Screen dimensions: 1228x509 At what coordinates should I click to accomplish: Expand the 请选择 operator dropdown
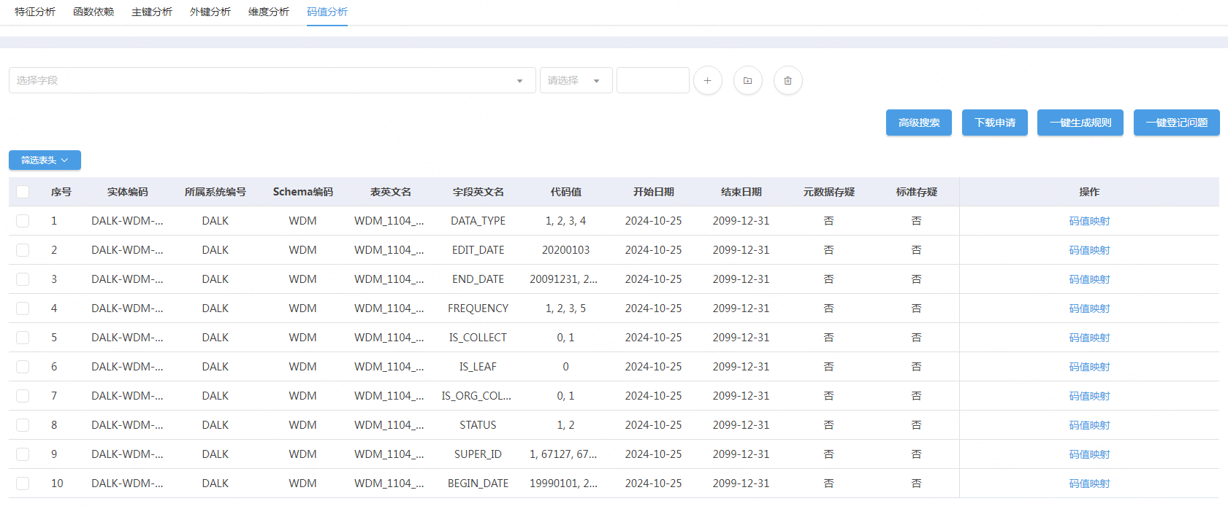click(x=576, y=80)
